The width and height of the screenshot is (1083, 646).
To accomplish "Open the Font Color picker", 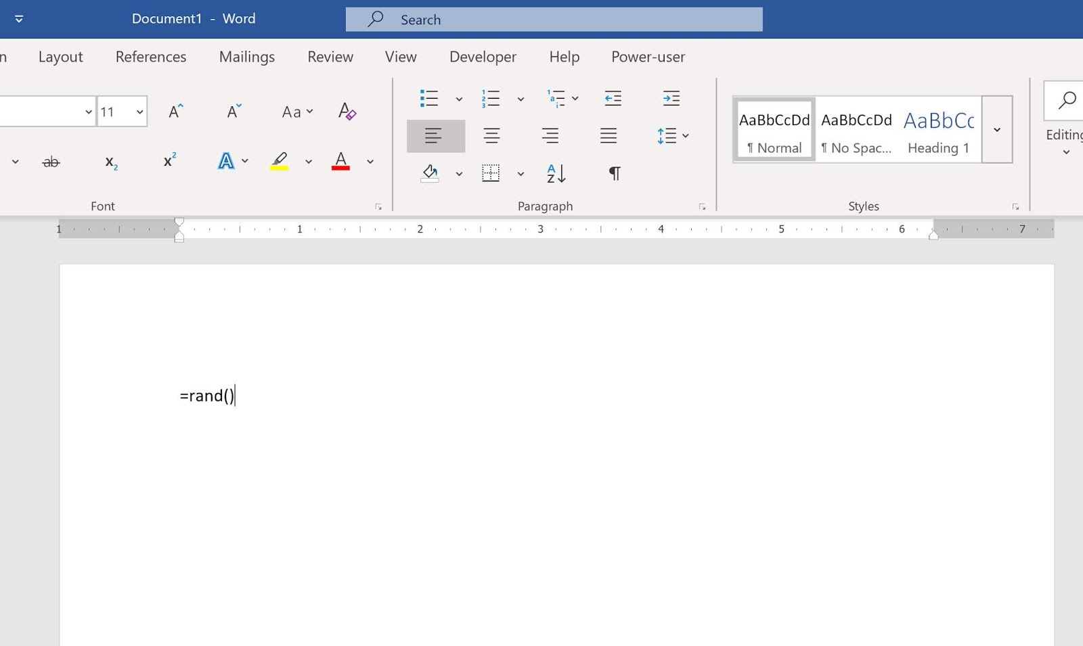I will click(x=341, y=161).
